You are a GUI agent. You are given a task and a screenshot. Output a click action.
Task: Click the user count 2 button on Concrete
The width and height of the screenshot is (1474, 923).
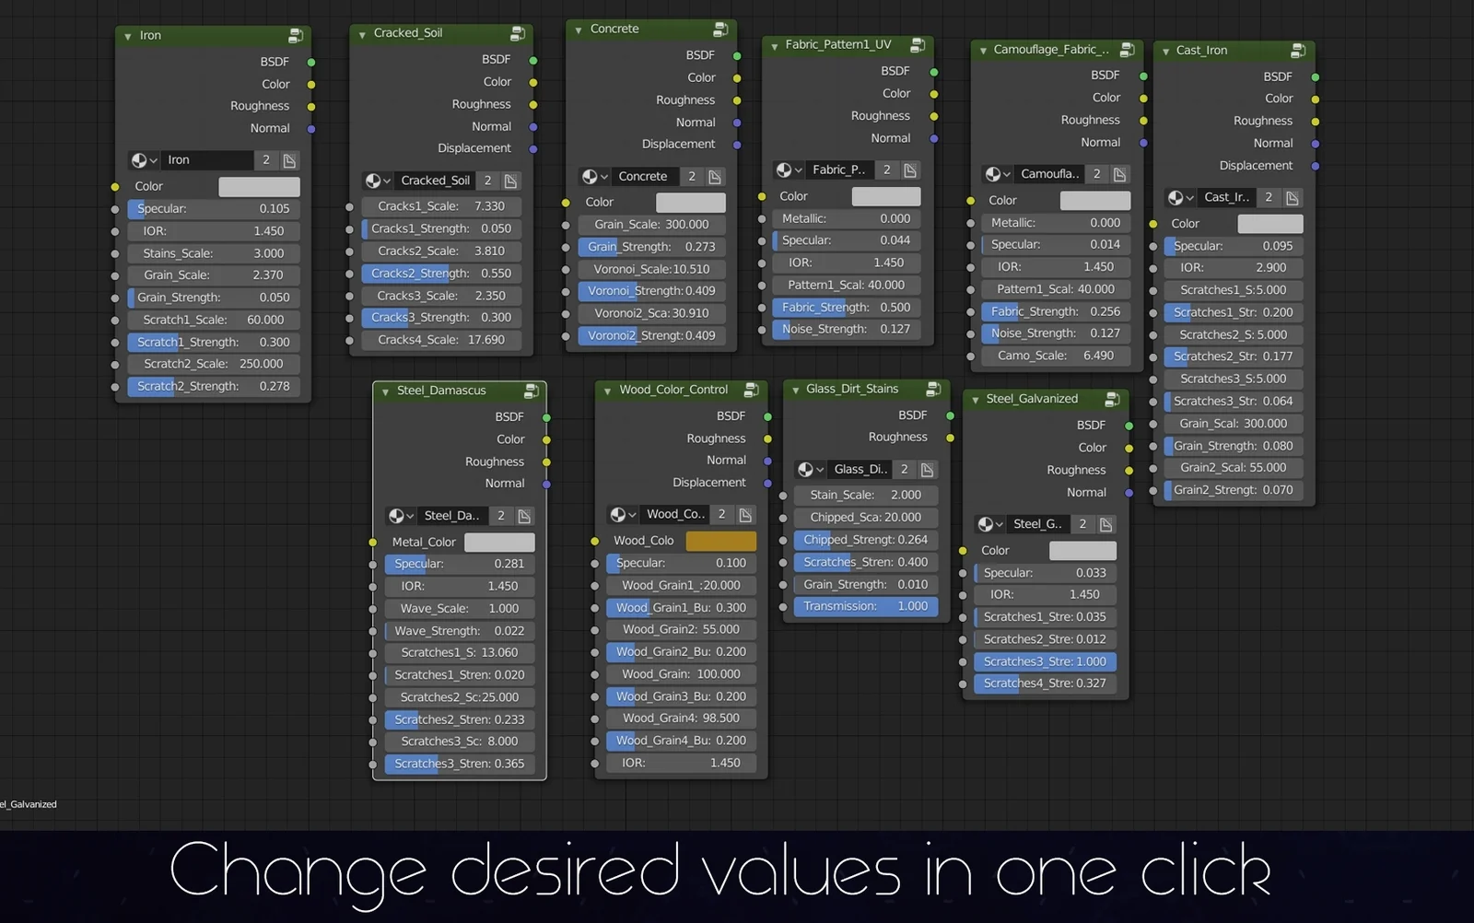tap(691, 176)
